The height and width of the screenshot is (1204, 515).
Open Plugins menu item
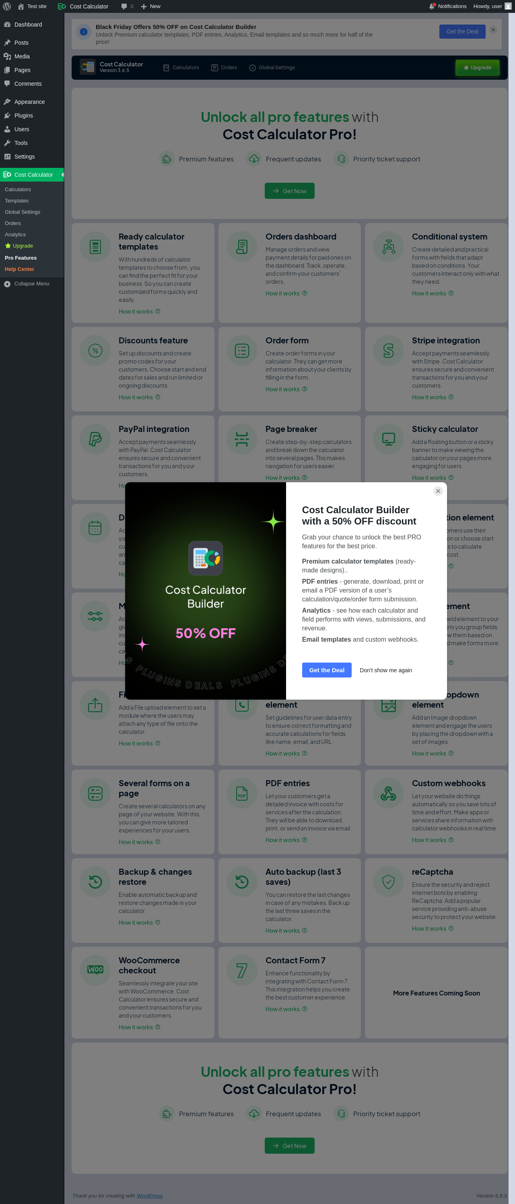pyautogui.click(x=32, y=116)
